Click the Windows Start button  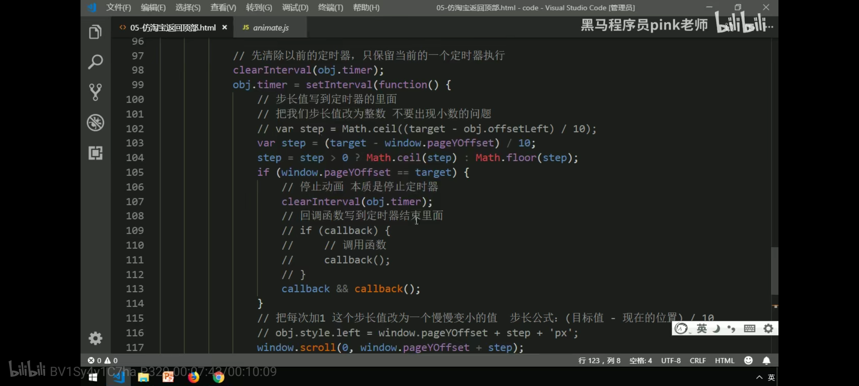(x=93, y=377)
